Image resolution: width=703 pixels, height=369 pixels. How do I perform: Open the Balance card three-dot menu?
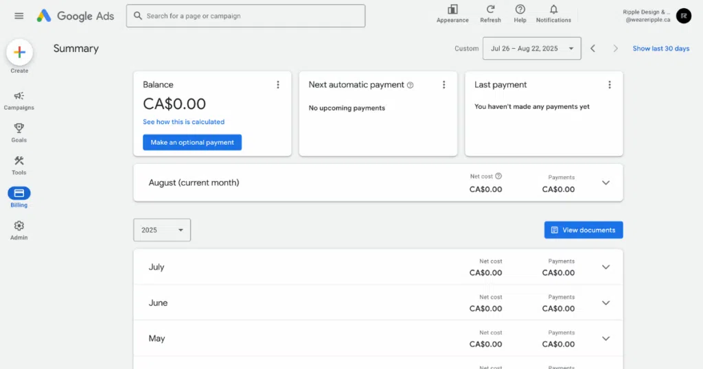tap(278, 85)
